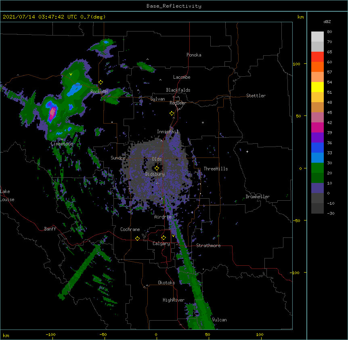Screen dimensions: 348x340
Task: Click the Stettler city label
Action: coord(256,96)
